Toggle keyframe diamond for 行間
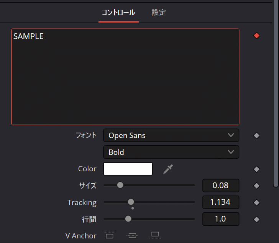 256,219
